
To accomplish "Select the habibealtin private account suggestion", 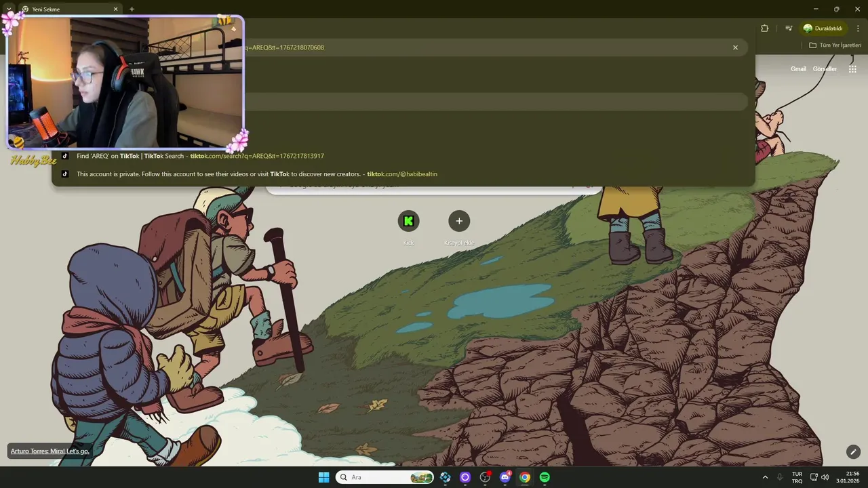I will [x=403, y=174].
